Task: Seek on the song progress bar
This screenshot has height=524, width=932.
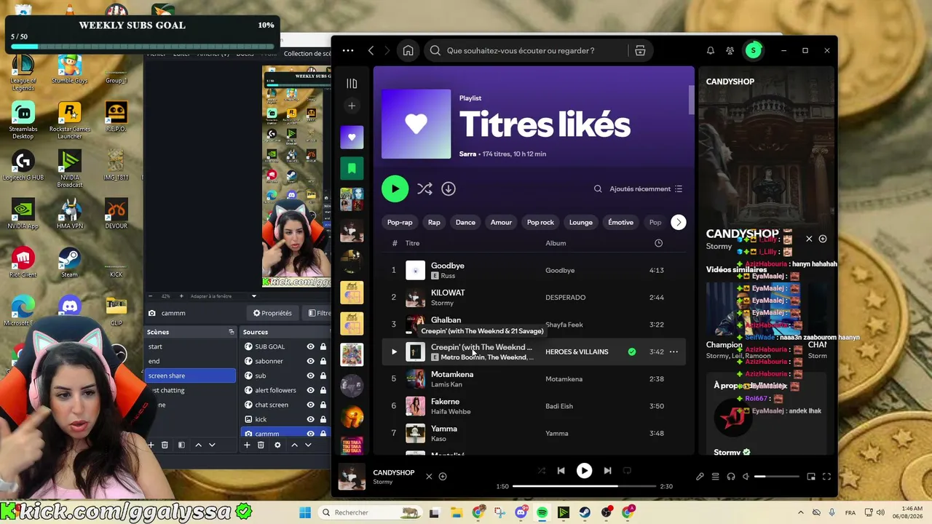Action: point(583,486)
